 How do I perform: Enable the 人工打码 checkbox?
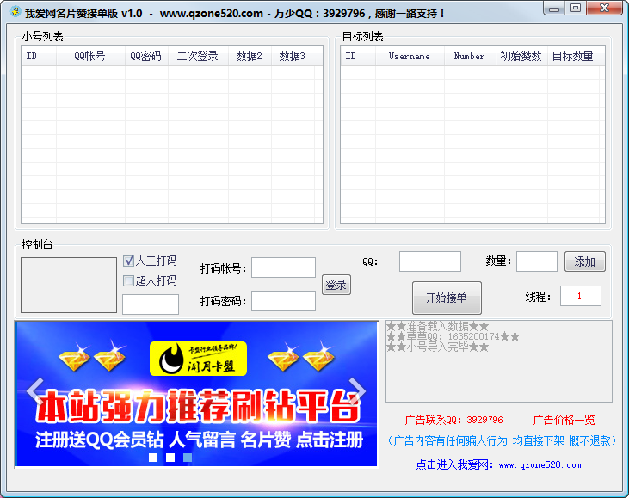(129, 261)
